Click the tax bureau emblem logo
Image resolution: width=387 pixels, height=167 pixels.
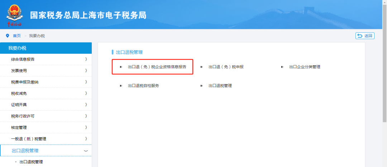pyautogui.click(x=15, y=15)
